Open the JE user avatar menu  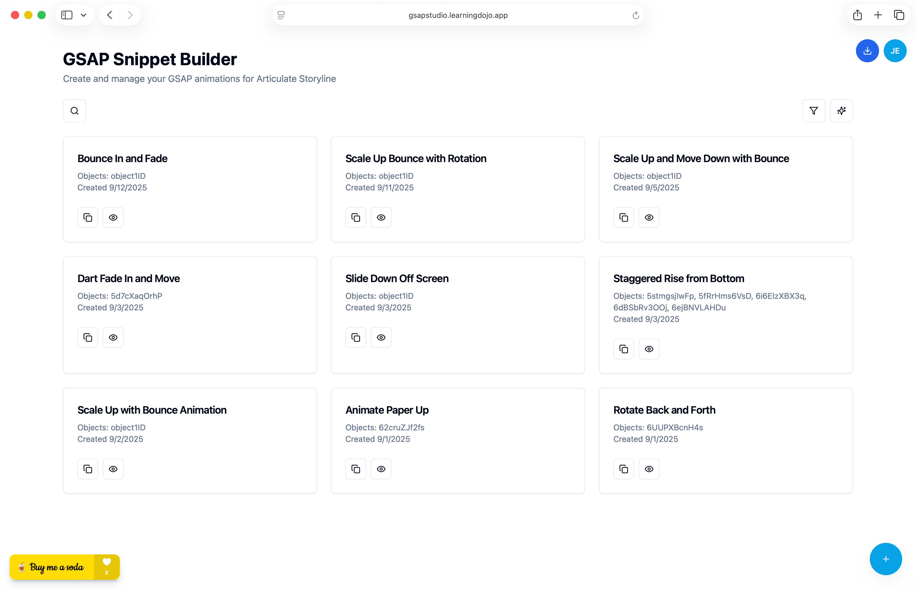895,51
